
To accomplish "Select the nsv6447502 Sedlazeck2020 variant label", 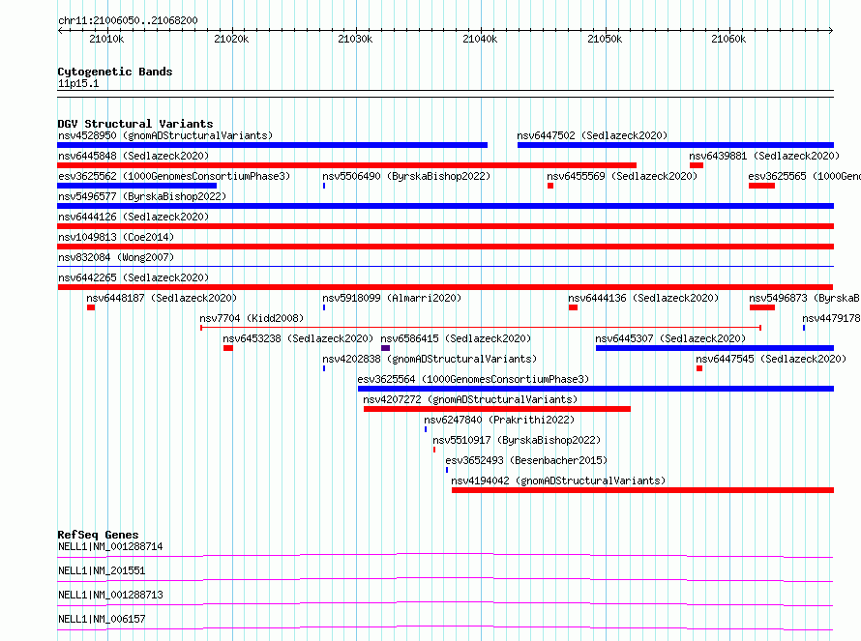I will [x=592, y=135].
